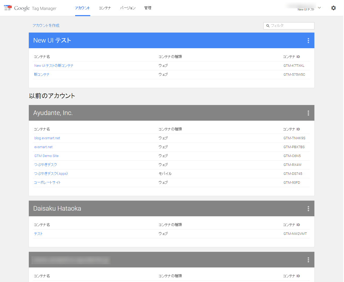
Task: Select container ID GTM-PBX7BS
Action: (294, 147)
